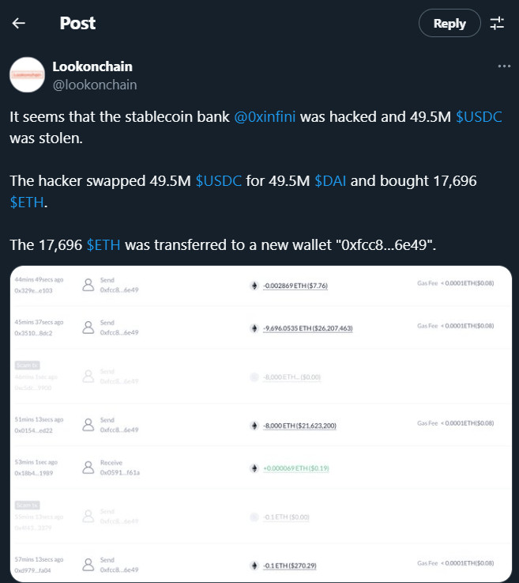Click the $ETH cashtag in the last sentence

pos(103,245)
